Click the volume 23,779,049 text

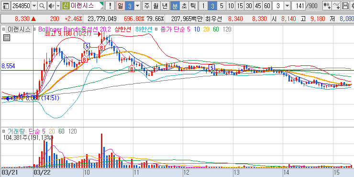[102, 19]
